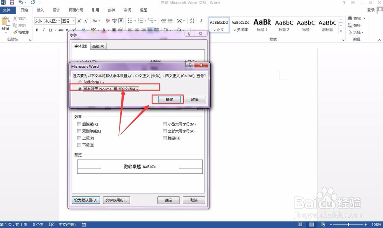Check the subscript 下标 checkbox
Screen dimensions: 383x228
coord(79,145)
